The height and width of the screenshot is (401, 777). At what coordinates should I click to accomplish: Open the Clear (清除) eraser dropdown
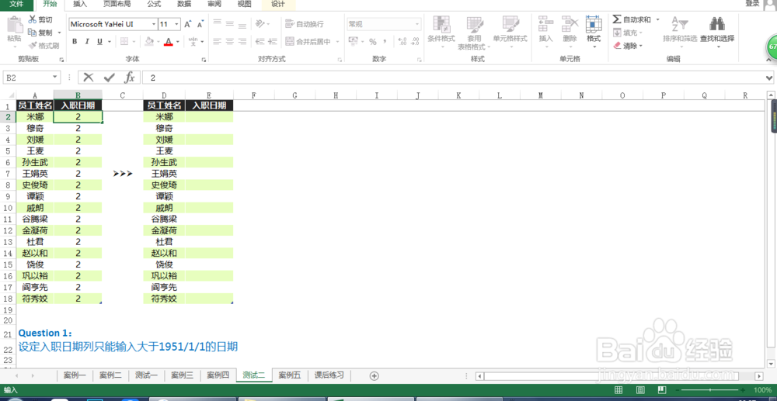click(627, 46)
